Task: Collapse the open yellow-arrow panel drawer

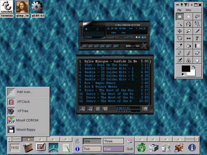Action: 28,139
